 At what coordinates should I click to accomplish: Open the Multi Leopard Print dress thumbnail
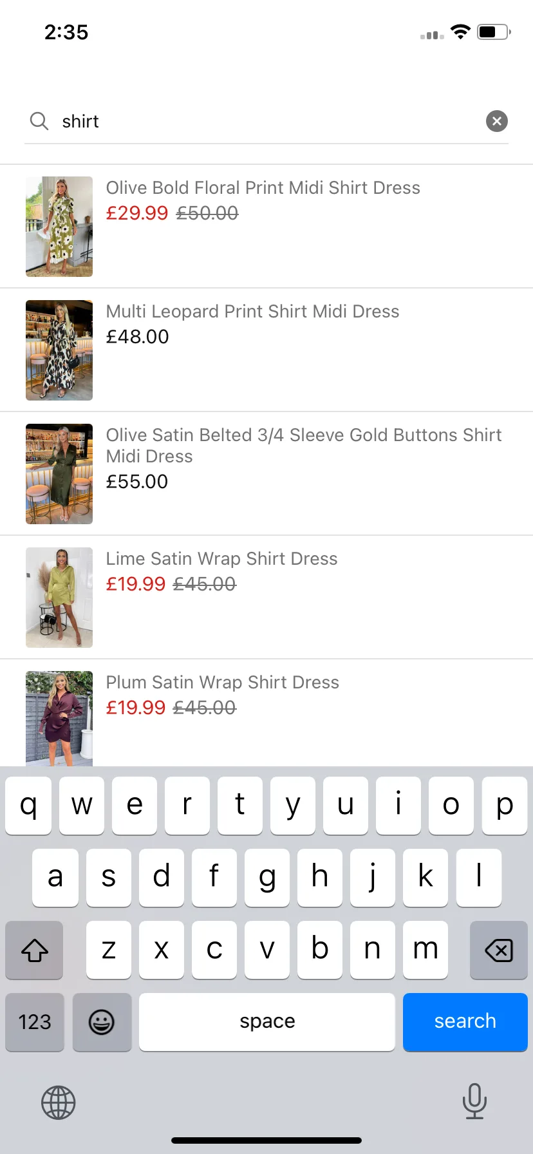coord(59,350)
